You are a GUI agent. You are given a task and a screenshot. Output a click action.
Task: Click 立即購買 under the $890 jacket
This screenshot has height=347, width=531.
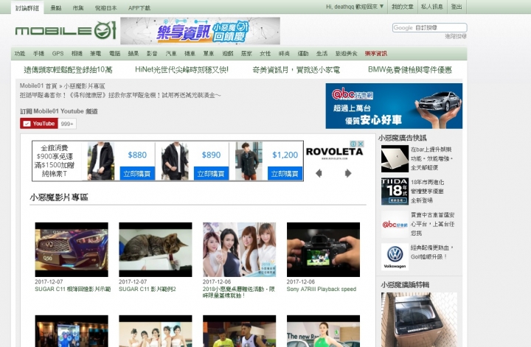coord(211,174)
